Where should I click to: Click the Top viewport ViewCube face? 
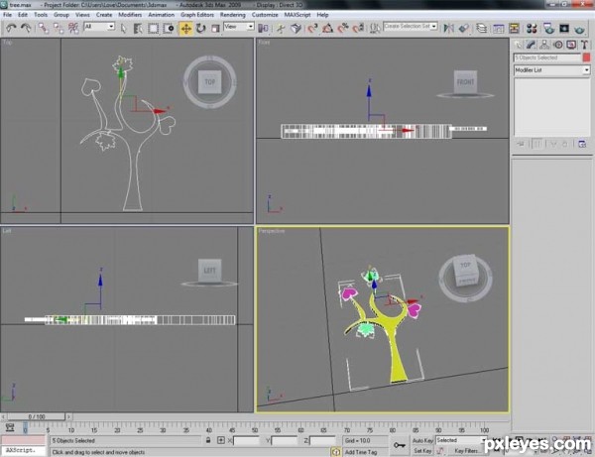pyautogui.click(x=210, y=82)
